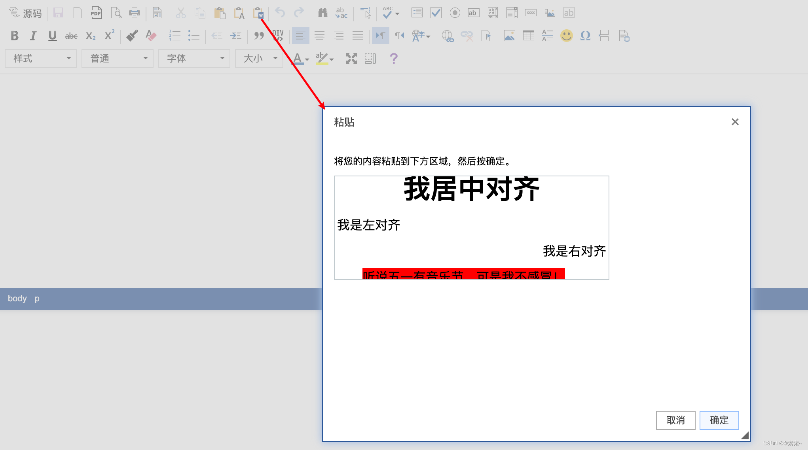Viewport: 808px width, 450px height.
Task: Expand the spell check ABC dropdown
Action: tap(391, 13)
